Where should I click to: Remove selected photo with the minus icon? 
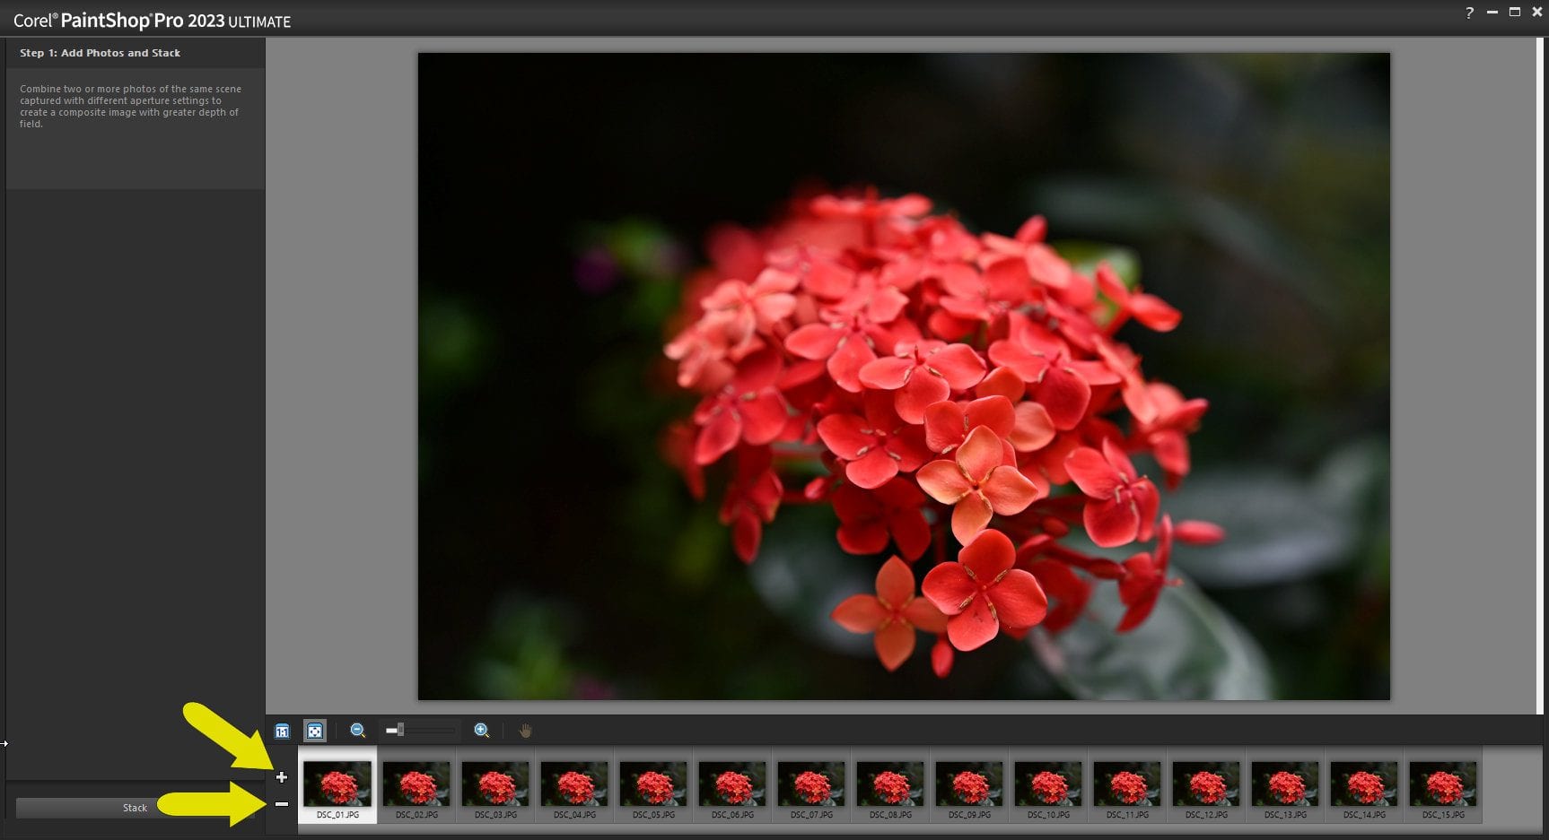coord(282,804)
